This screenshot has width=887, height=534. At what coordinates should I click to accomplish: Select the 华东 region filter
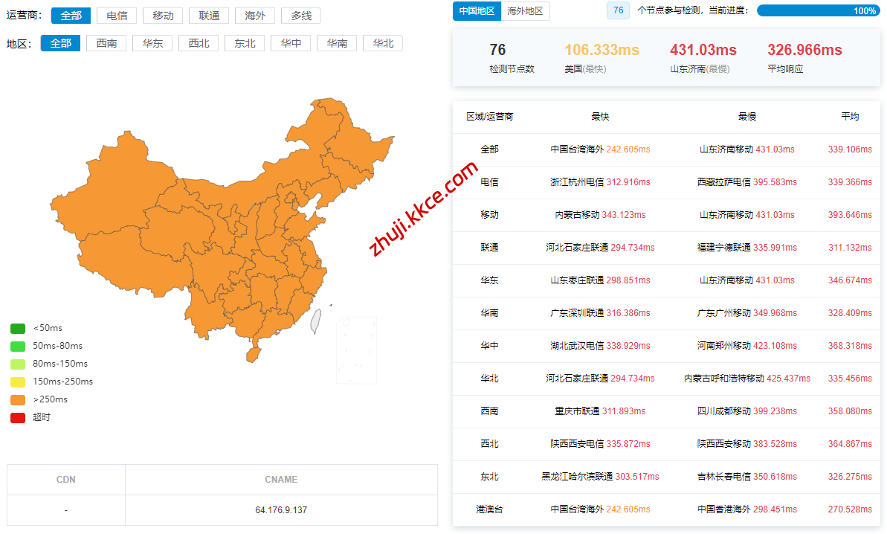point(152,43)
